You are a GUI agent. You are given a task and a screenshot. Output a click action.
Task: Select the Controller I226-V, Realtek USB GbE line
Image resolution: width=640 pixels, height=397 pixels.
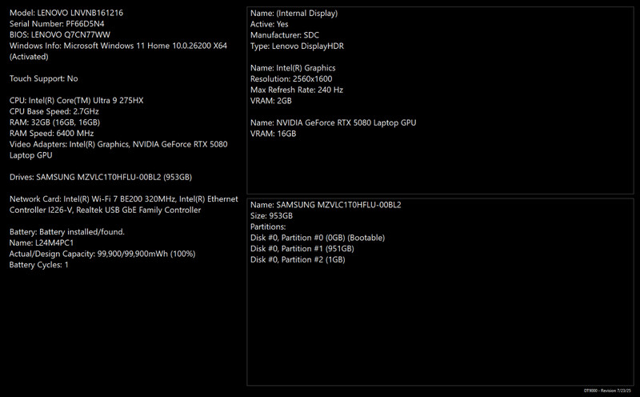(x=105, y=210)
